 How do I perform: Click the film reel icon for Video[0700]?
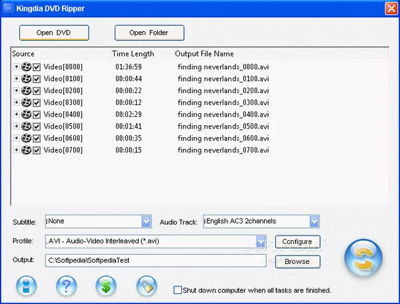pyautogui.click(x=26, y=150)
